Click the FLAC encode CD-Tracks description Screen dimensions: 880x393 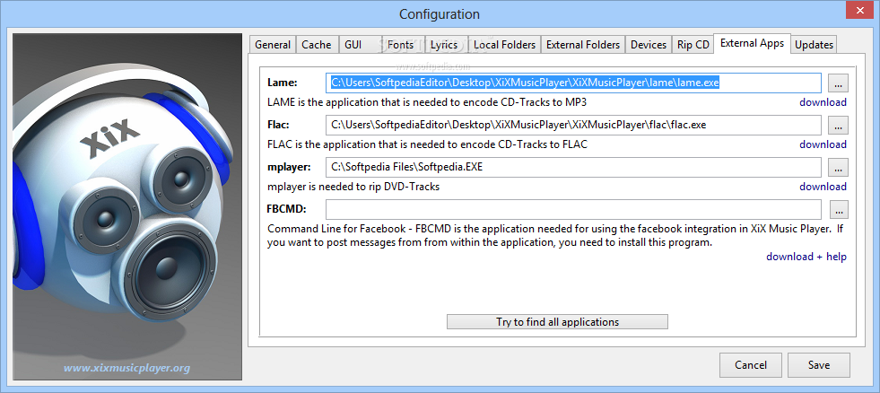[427, 144]
